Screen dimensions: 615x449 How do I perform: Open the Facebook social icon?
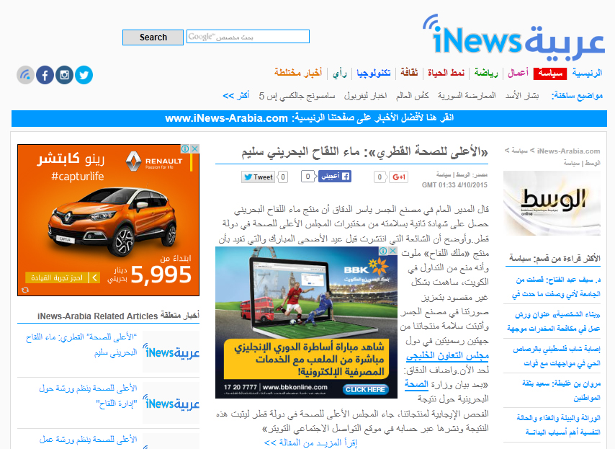[45, 75]
